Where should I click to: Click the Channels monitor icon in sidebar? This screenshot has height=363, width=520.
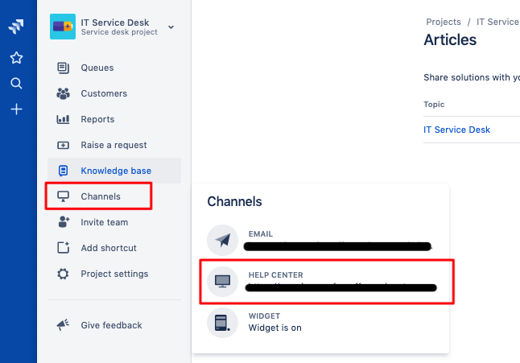pyautogui.click(x=63, y=196)
